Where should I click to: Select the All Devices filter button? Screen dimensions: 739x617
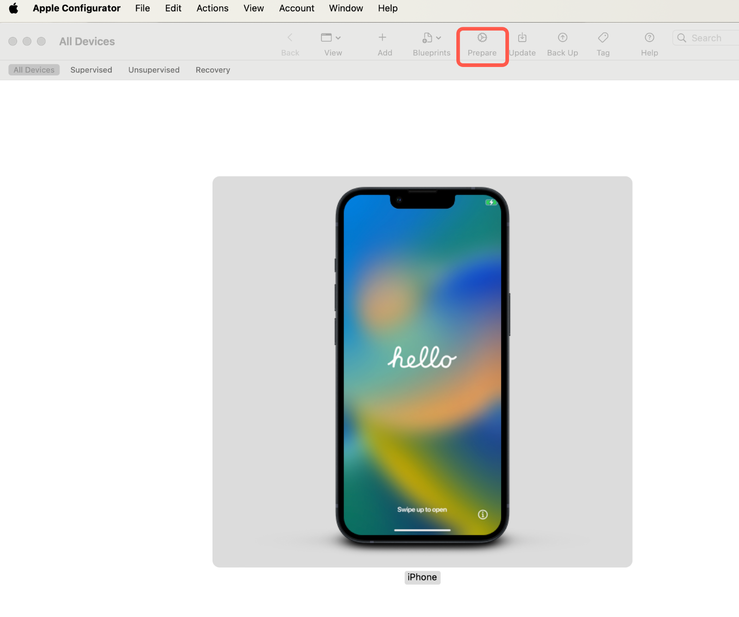coord(34,70)
